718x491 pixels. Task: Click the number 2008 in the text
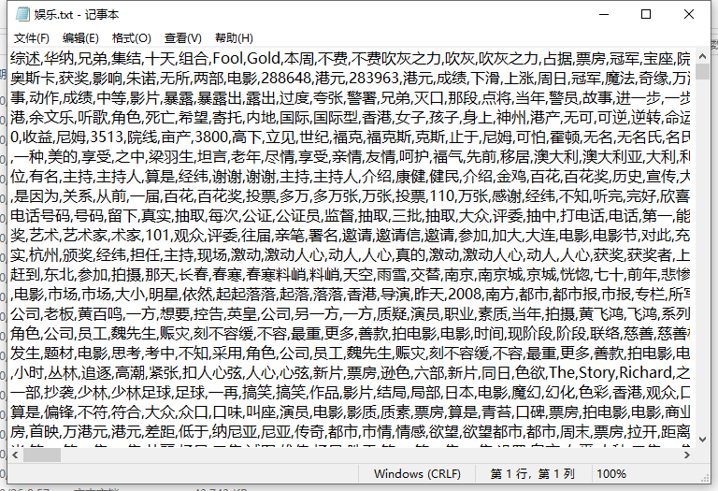(465, 295)
